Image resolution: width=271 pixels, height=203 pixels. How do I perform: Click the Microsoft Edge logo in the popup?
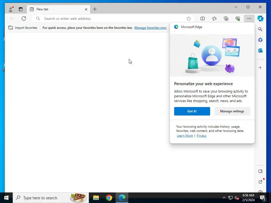click(176, 27)
